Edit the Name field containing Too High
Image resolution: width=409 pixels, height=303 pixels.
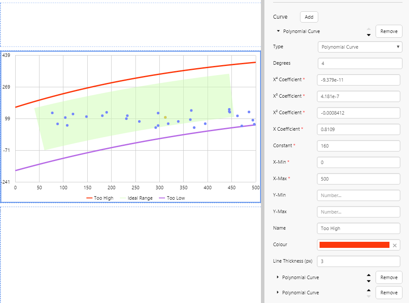pos(358,228)
